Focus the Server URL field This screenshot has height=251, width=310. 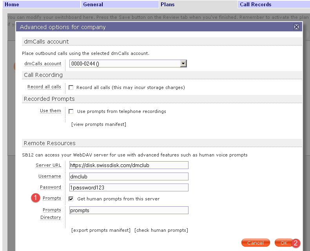[129, 165]
